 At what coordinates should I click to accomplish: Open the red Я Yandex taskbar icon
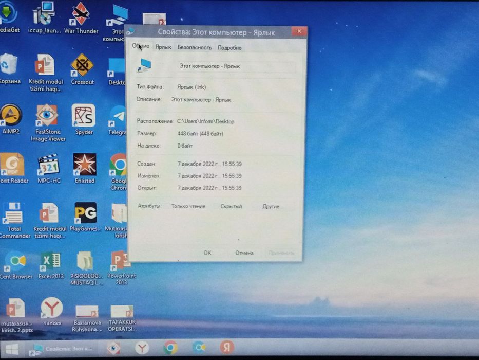[227, 347]
